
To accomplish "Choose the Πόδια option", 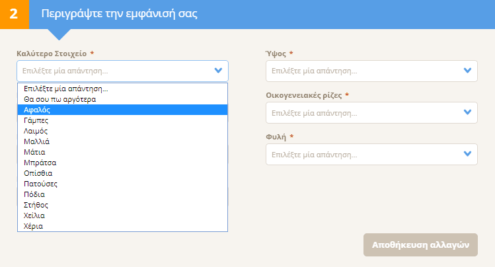I will click(x=122, y=194).
